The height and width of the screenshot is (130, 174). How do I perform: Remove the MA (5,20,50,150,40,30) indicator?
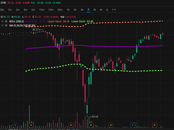point(2,25)
